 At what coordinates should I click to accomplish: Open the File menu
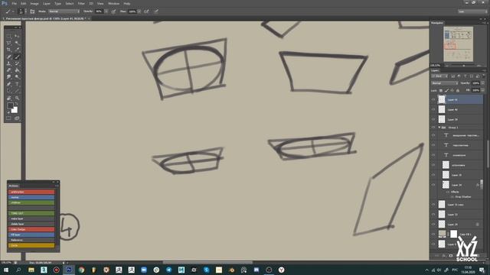[x=14, y=3]
